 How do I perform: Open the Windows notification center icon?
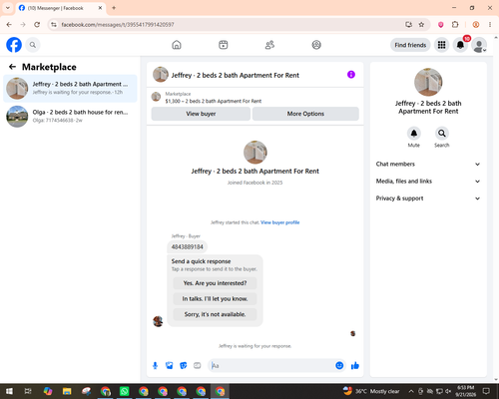(486, 391)
